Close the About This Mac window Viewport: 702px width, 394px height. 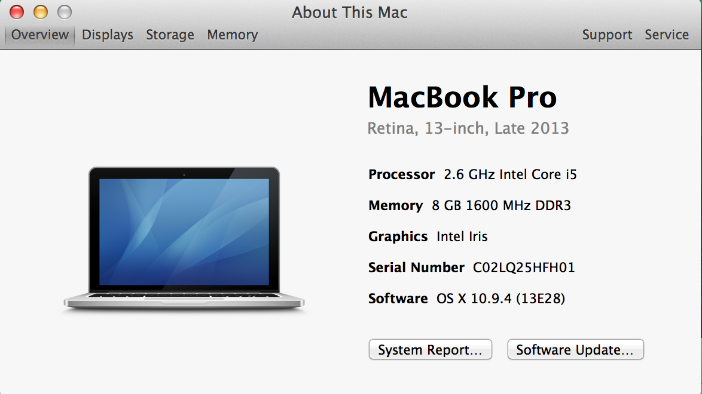(x=17, y=12)
